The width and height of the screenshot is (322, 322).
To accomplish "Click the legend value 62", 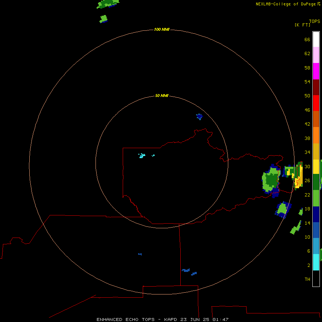I will 307,54.
